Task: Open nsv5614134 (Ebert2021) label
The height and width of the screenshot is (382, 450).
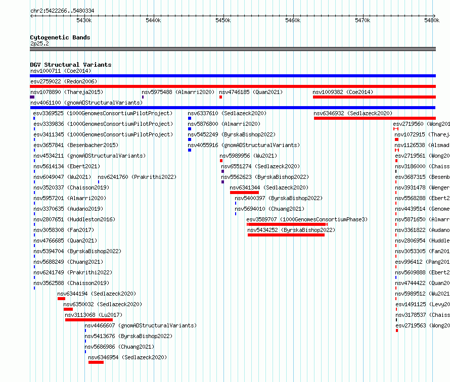Action: [x=67, y=166]
